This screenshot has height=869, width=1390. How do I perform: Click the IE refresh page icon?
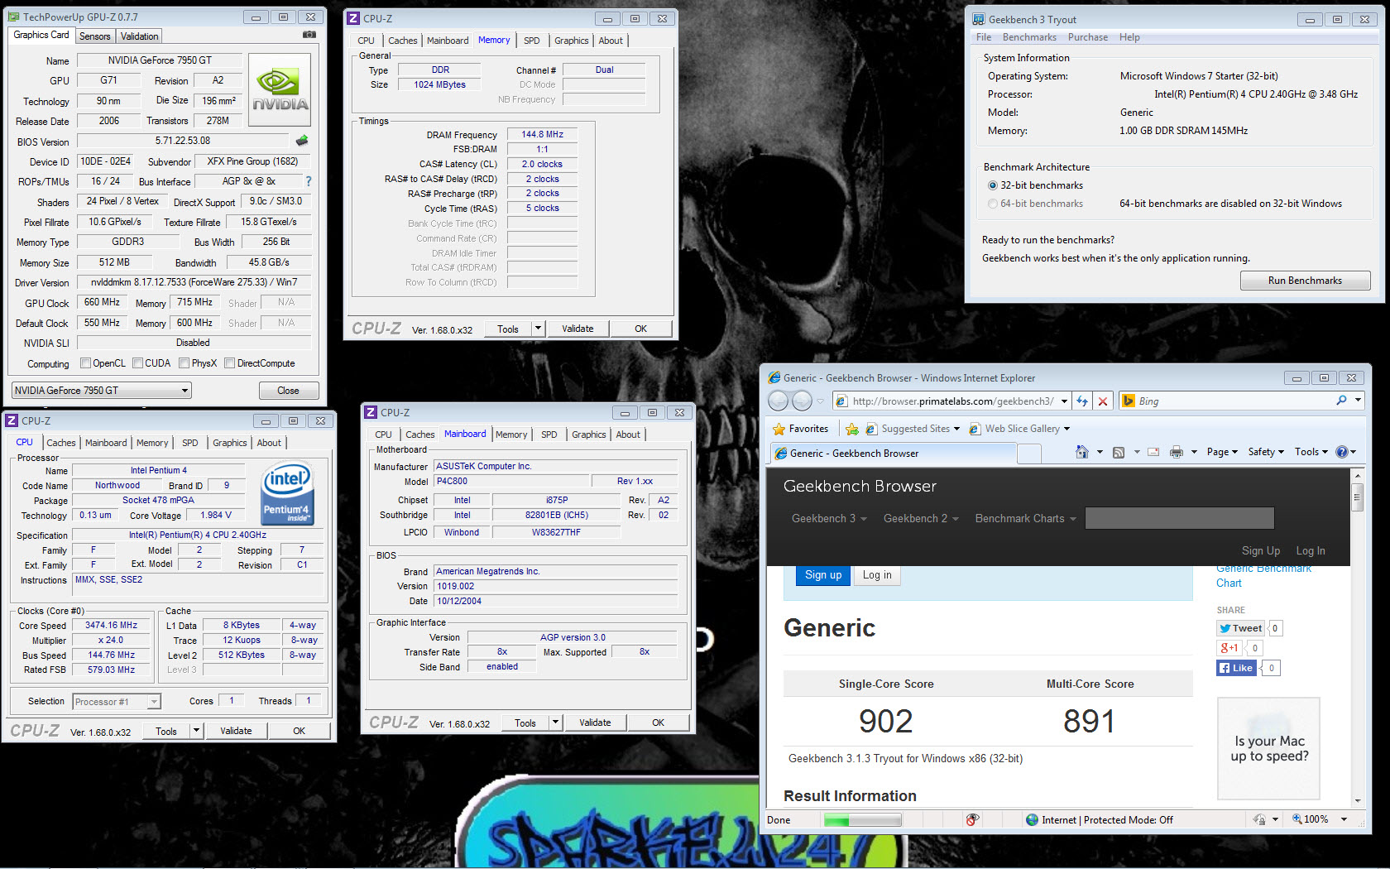(1081, 401)
